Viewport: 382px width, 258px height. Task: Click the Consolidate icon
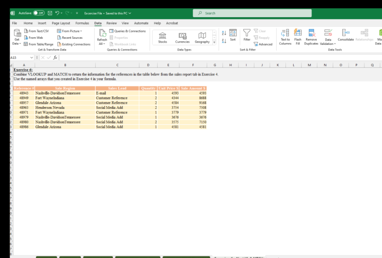pyautogui.click(x=346, y=32)
